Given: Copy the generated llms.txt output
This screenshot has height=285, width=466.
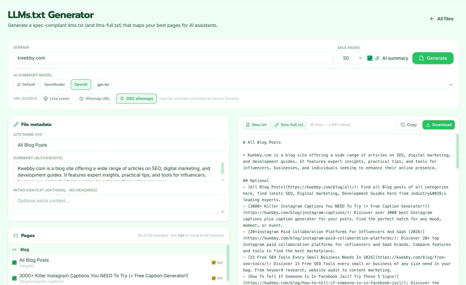Looking at the screenshot, I should (409, 125).
